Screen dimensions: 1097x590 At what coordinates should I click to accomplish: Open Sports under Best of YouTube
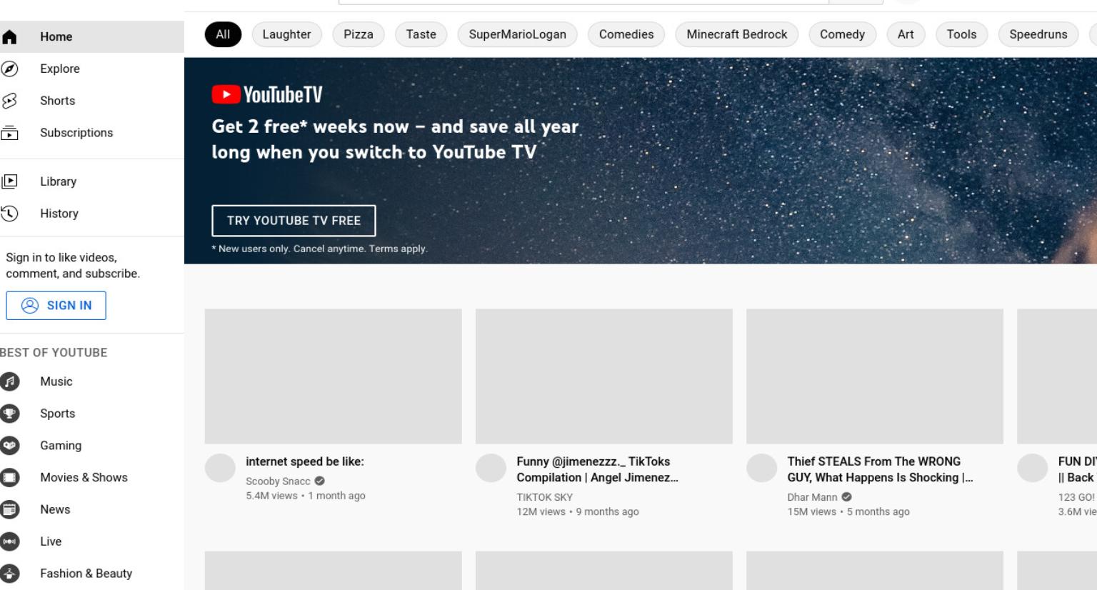58,414
